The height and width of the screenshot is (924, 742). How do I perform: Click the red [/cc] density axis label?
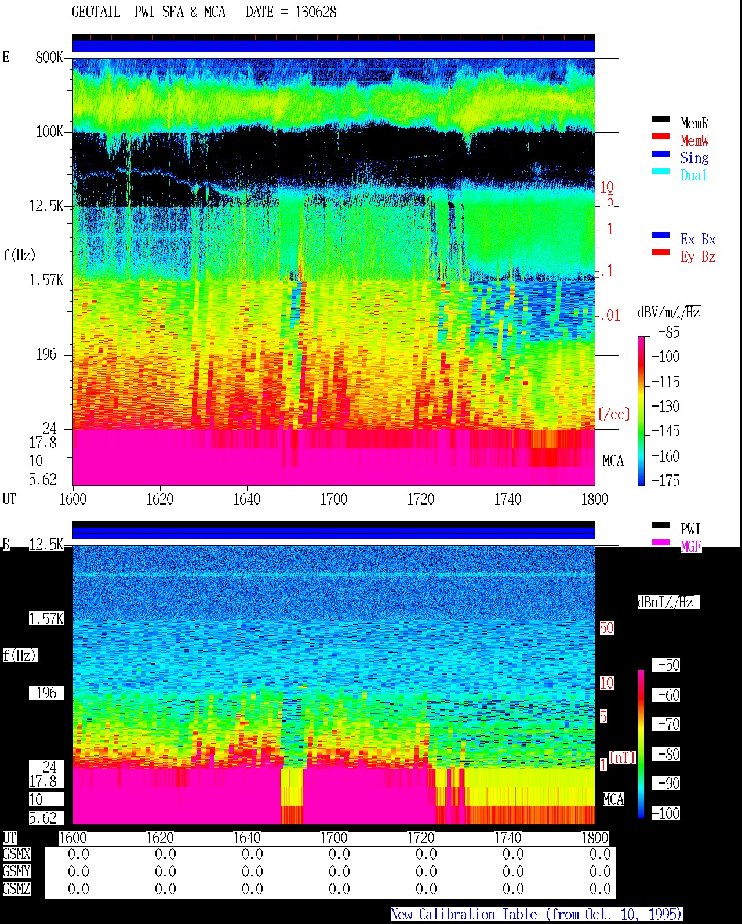coord(614,414)
